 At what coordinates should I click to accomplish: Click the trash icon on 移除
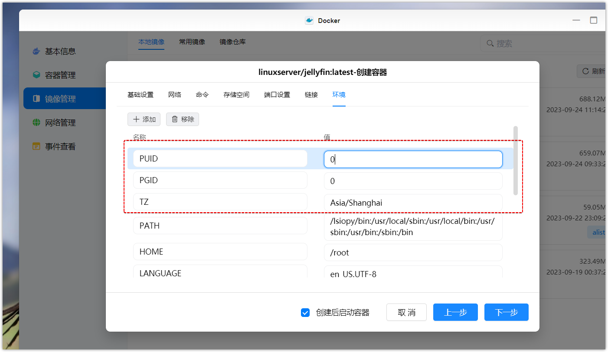click(175, 119)
